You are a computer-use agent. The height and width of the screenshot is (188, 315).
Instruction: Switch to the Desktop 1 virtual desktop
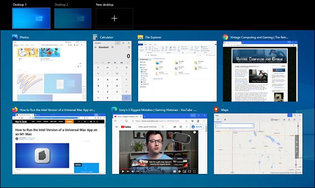click(x=31, y=18)
